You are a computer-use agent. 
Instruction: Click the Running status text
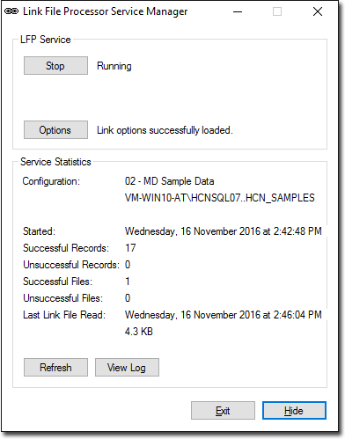click(114, 66)
